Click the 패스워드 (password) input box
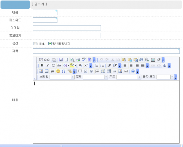 coord(45,20)
